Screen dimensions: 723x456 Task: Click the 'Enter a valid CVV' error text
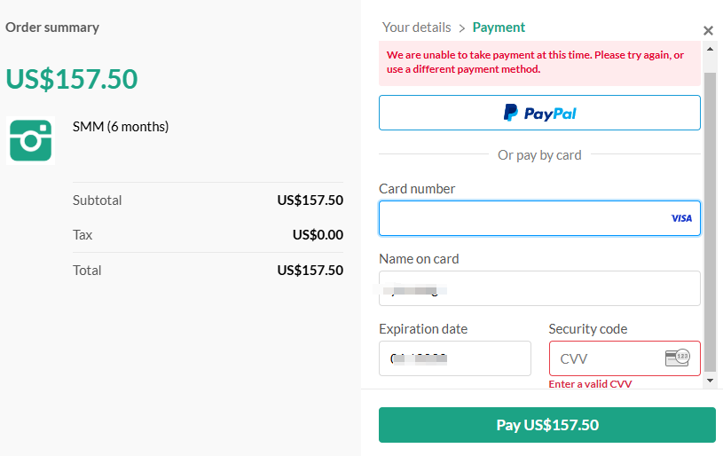tap(590, 384)
